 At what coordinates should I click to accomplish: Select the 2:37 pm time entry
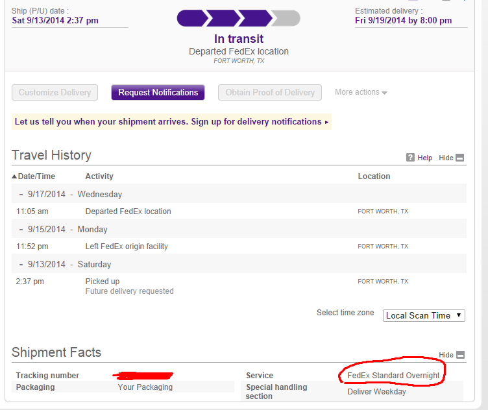click(30, 282)
